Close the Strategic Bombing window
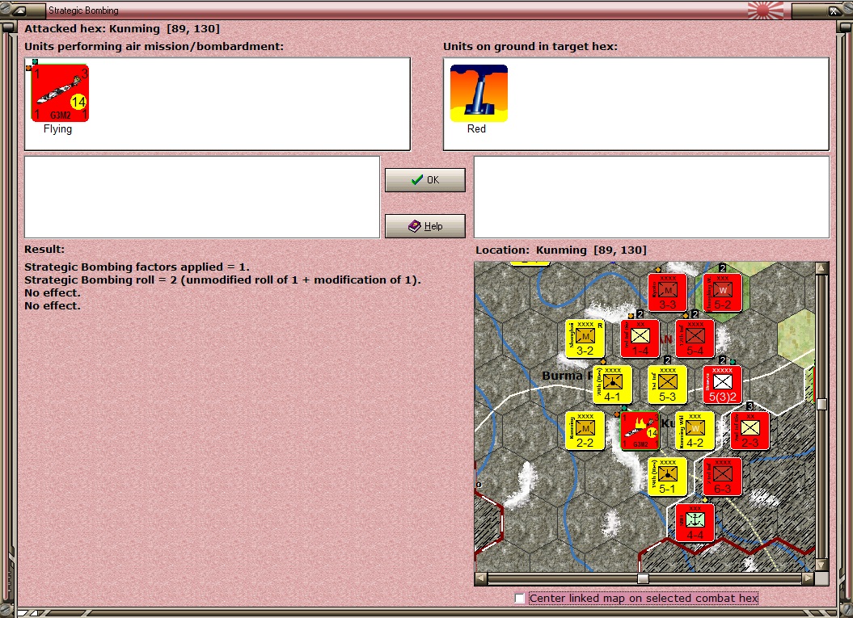 click(834, 11)
